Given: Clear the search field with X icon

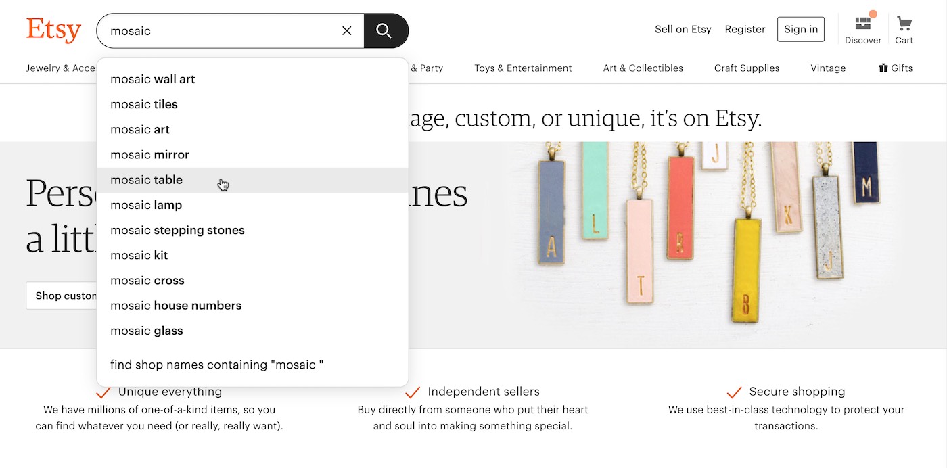Looking at the screenshot, I should (x=347, y=30).
